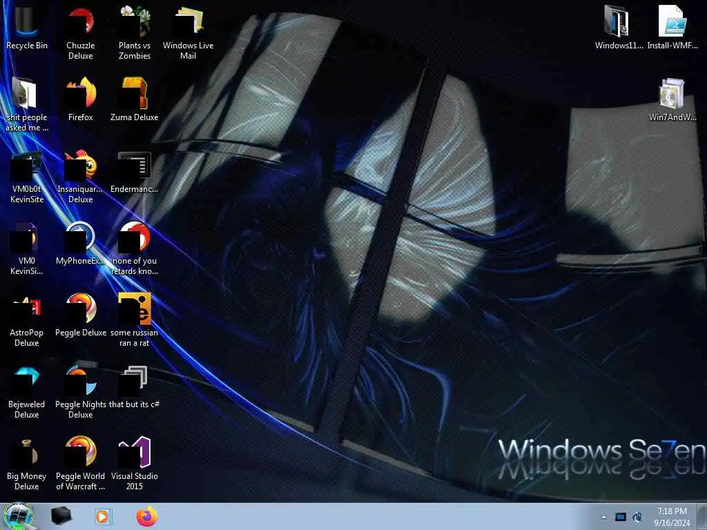The height and width of the screenshot is (530, 707).
Task: Click the black box taskbar icon
Action: tap(61, 516)
